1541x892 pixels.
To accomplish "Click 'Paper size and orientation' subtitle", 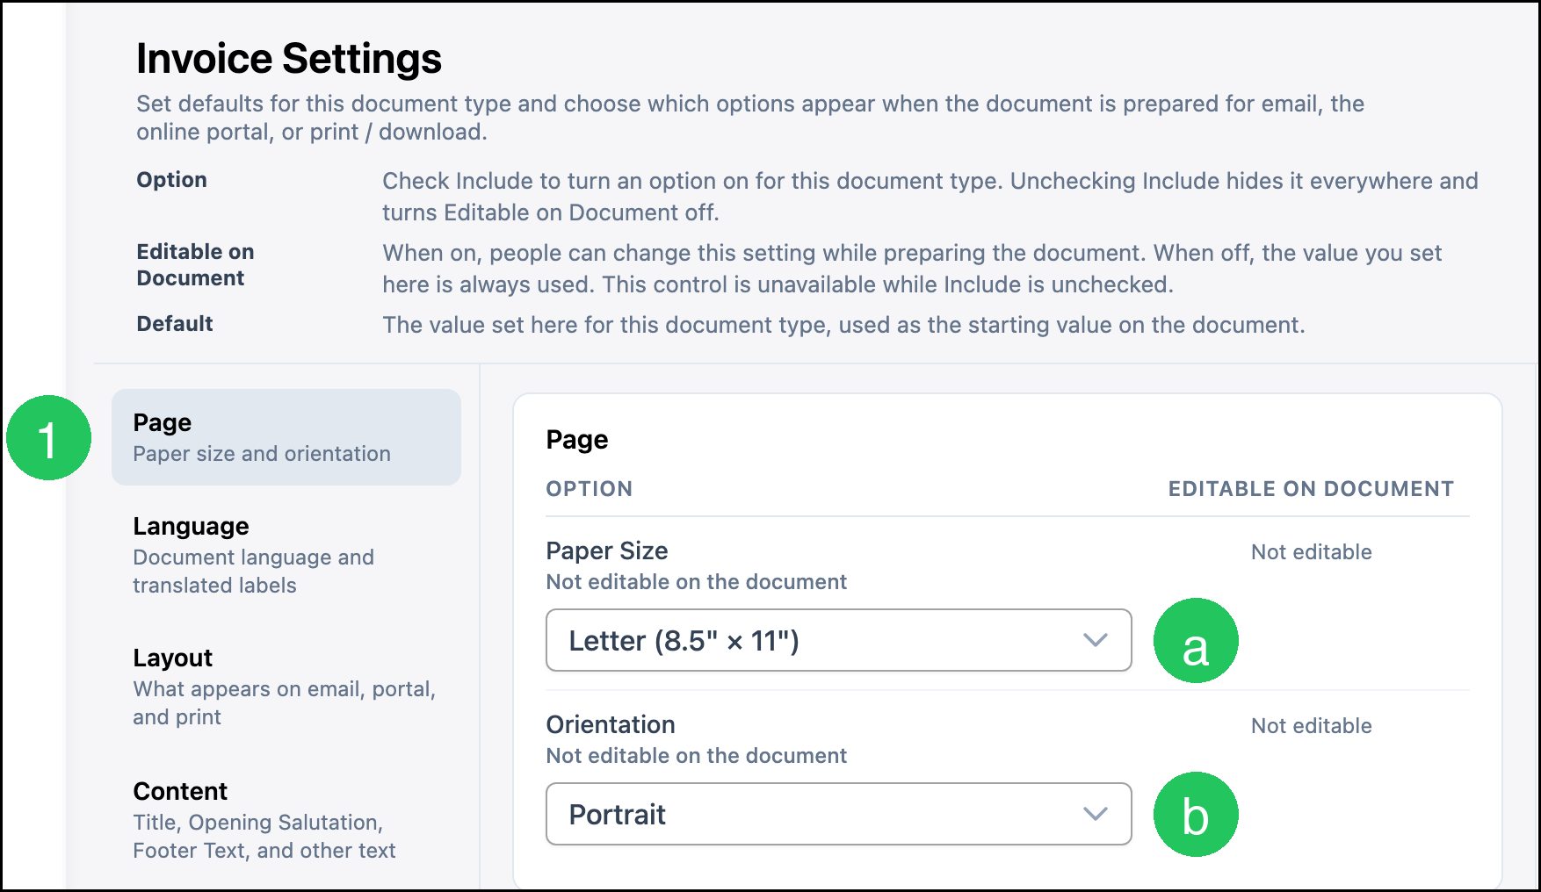I will pyautogui.click(x=262, y=454).
